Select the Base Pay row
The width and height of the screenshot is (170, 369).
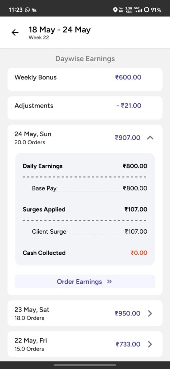[85, 188]
